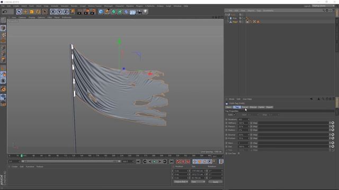Toggle the Use Tear checkbox
339x190 pixels.
click(239, 154)
